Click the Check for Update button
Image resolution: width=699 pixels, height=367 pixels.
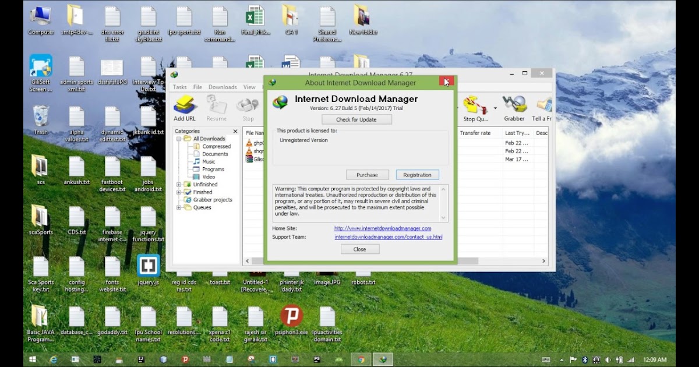[x=356, y=119]
